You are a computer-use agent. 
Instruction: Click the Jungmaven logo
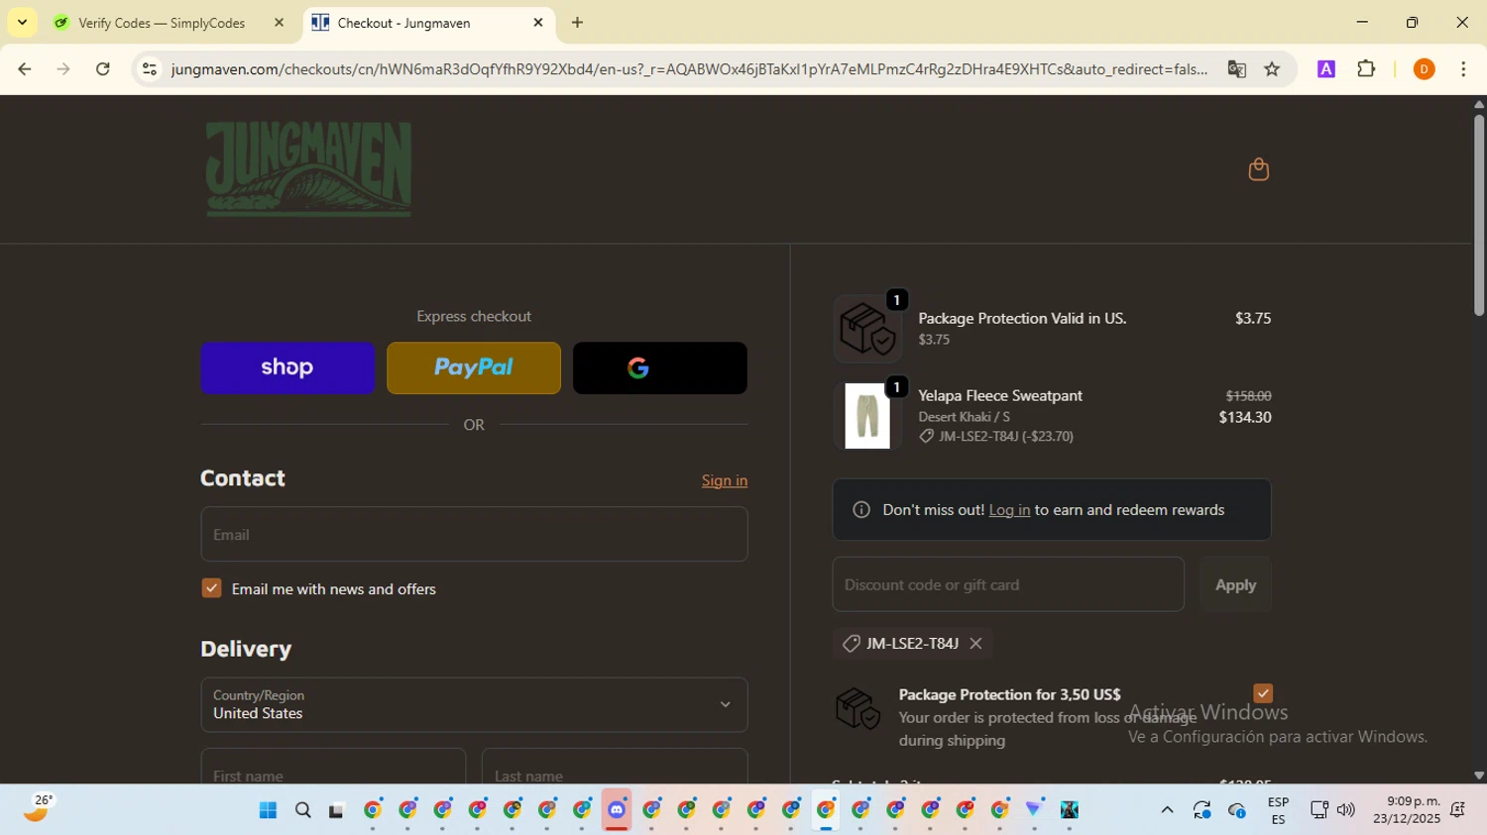click(x=308, y=168)
